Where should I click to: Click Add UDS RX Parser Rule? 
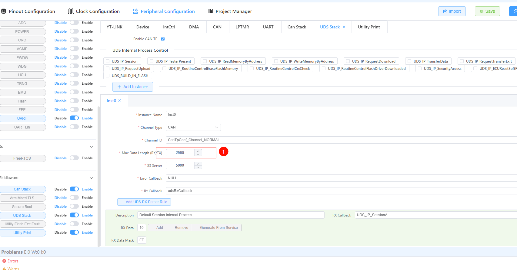(144, 202)
